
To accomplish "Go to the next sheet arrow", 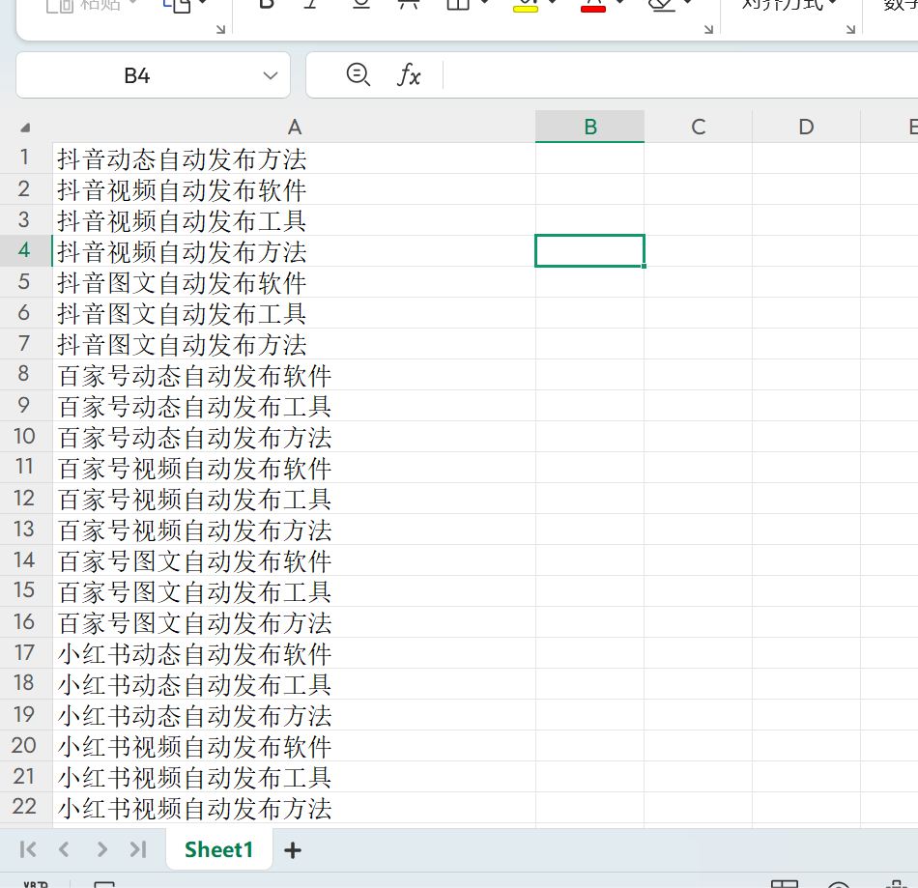I will (x=101, y=849).
